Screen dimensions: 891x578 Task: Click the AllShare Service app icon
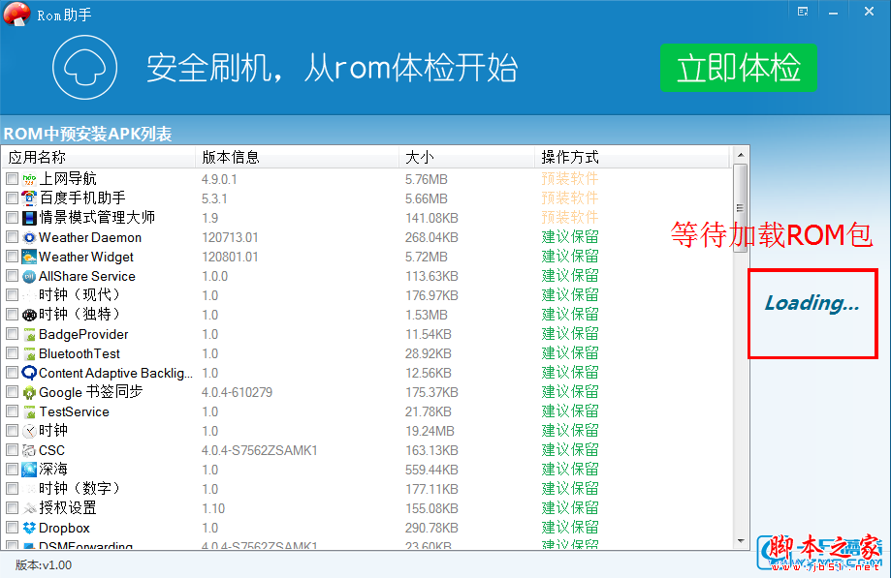pos(29,276)
